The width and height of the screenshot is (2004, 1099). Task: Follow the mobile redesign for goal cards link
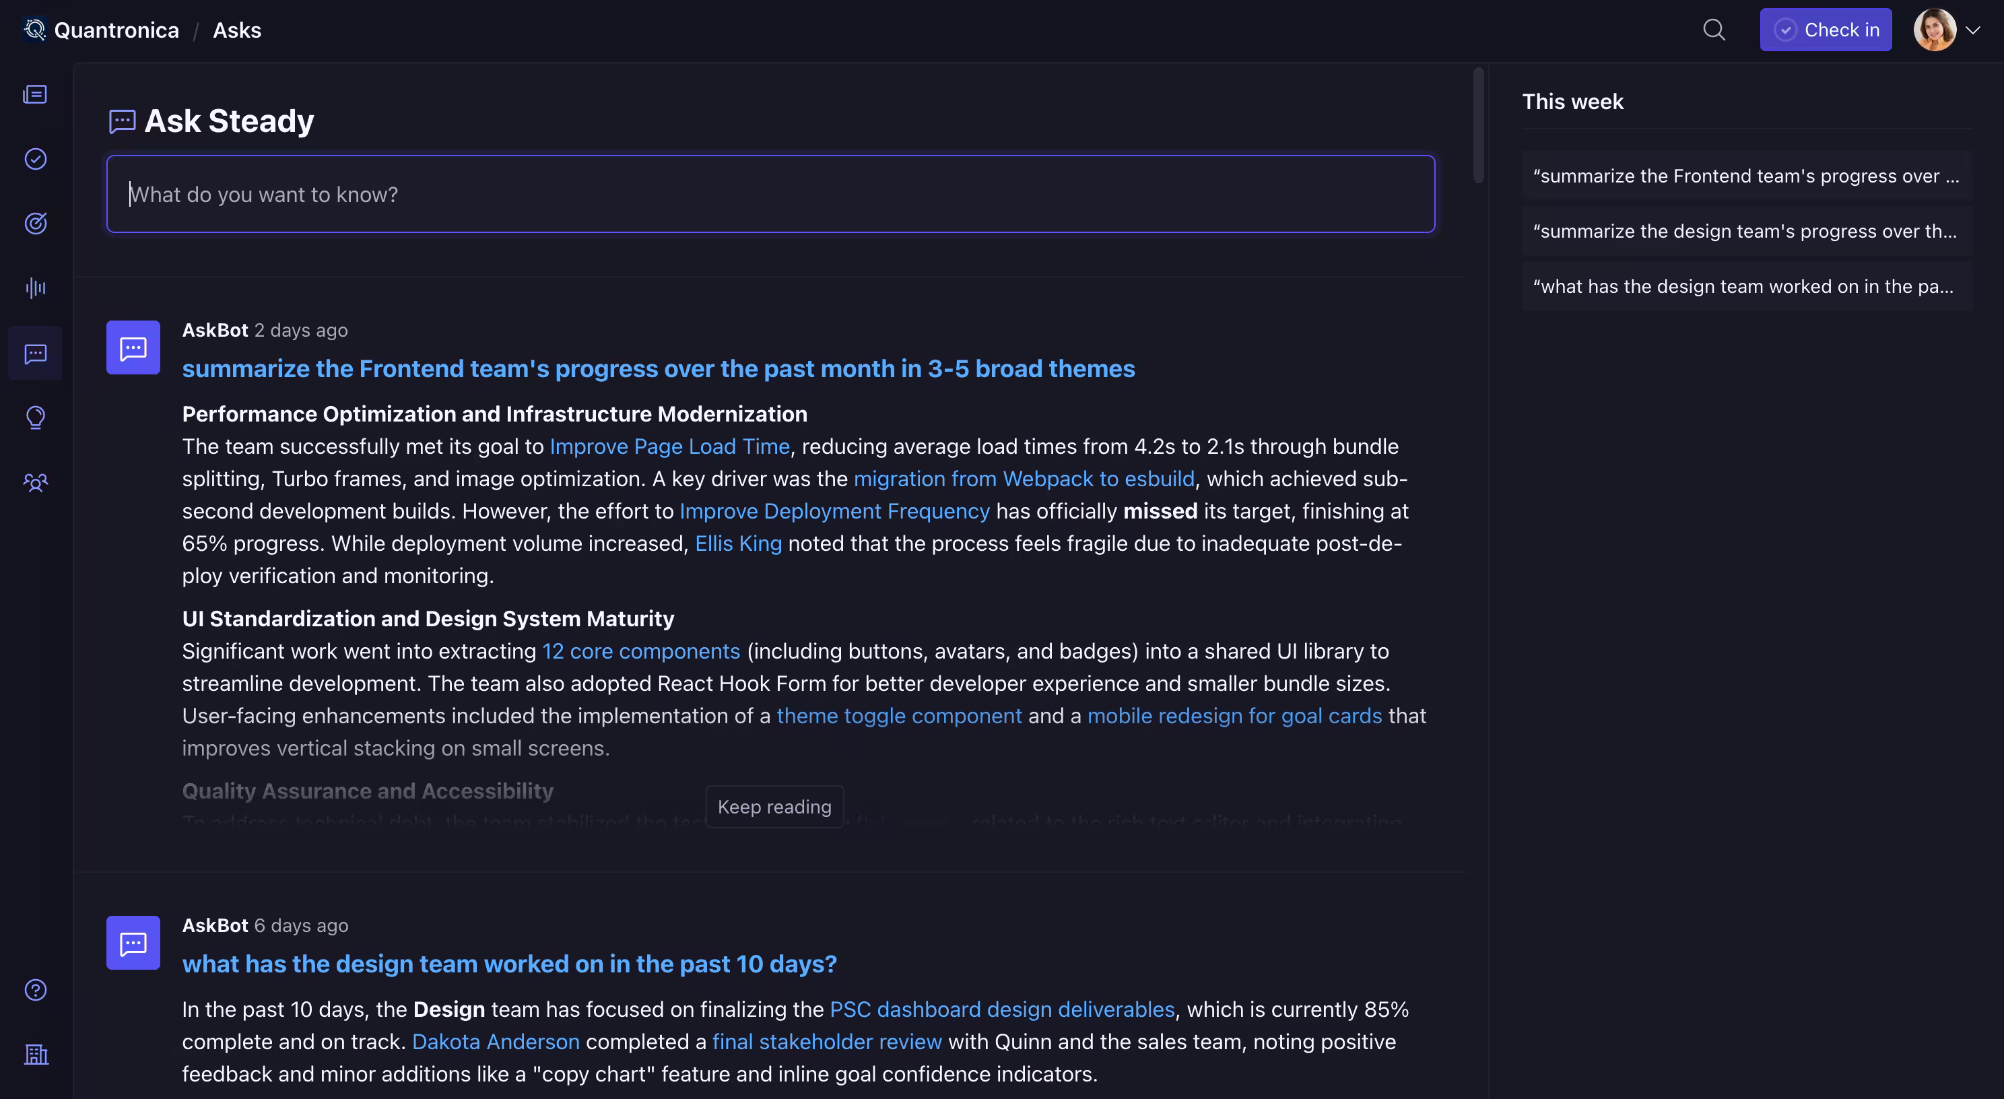[x=1234, y=716]
